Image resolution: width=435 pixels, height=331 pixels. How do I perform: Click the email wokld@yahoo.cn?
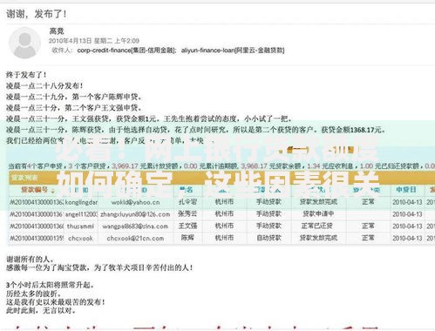(135, 202)
